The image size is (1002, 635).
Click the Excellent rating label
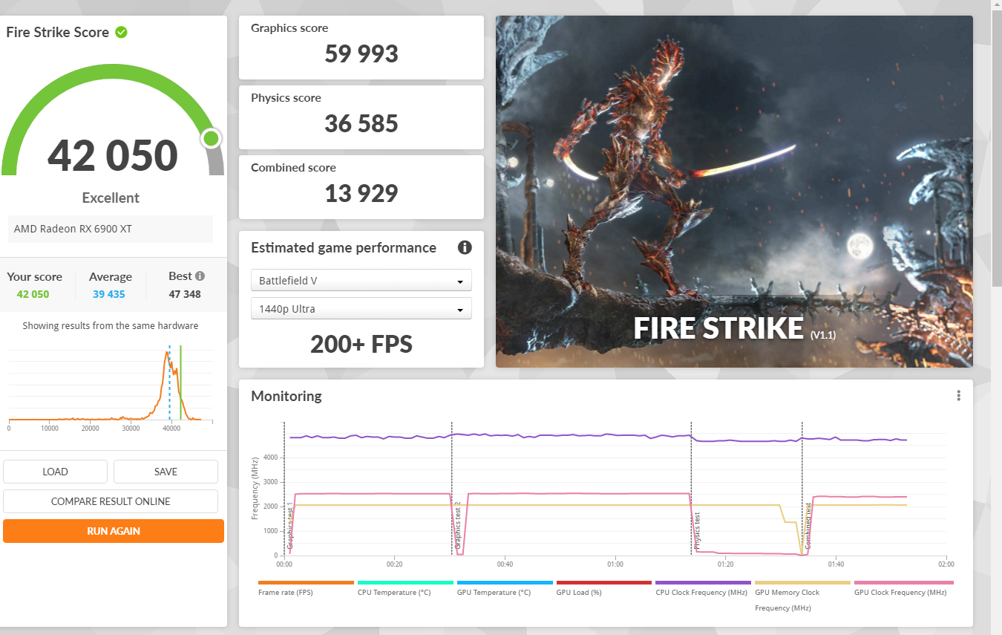point(111,198)
